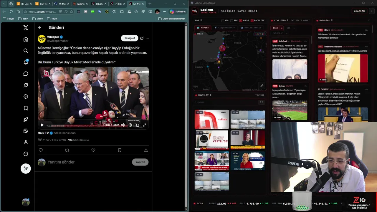
Task: Click the X logo in sidebar
Action: pyautogui.click(x=26, y=28)
